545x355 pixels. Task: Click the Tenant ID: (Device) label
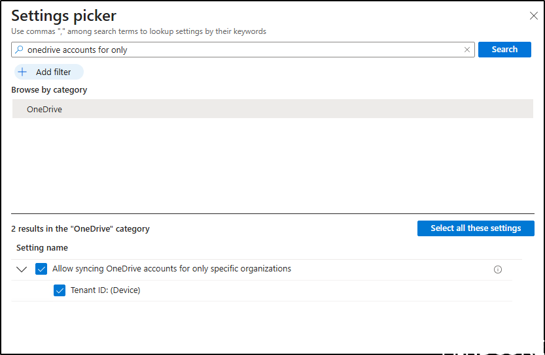coord(105,290)
